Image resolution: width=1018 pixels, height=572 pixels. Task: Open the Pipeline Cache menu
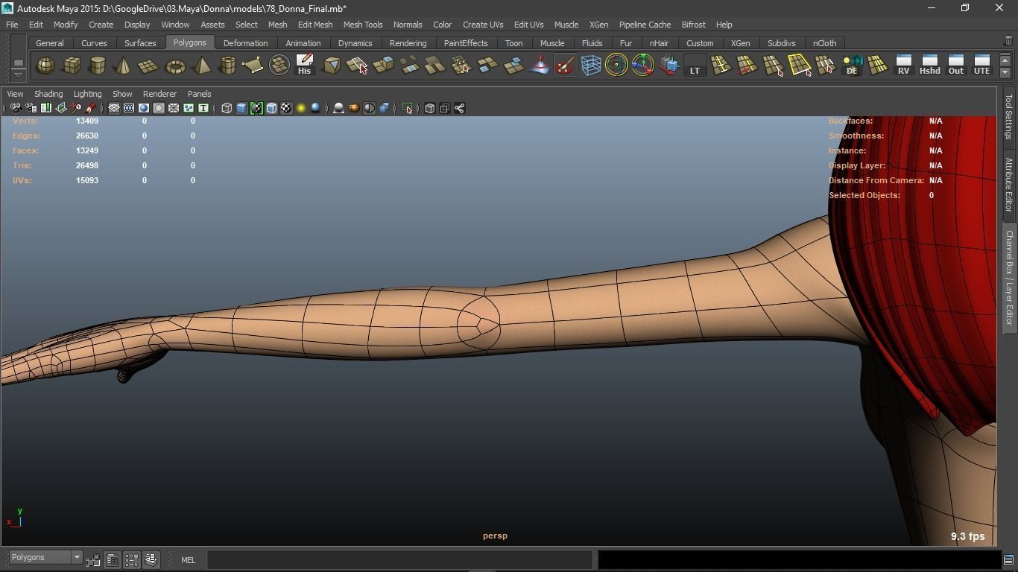click(x=645, y=25)
